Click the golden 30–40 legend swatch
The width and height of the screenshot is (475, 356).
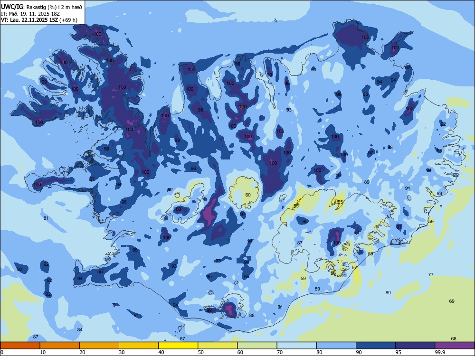(139, 346)
